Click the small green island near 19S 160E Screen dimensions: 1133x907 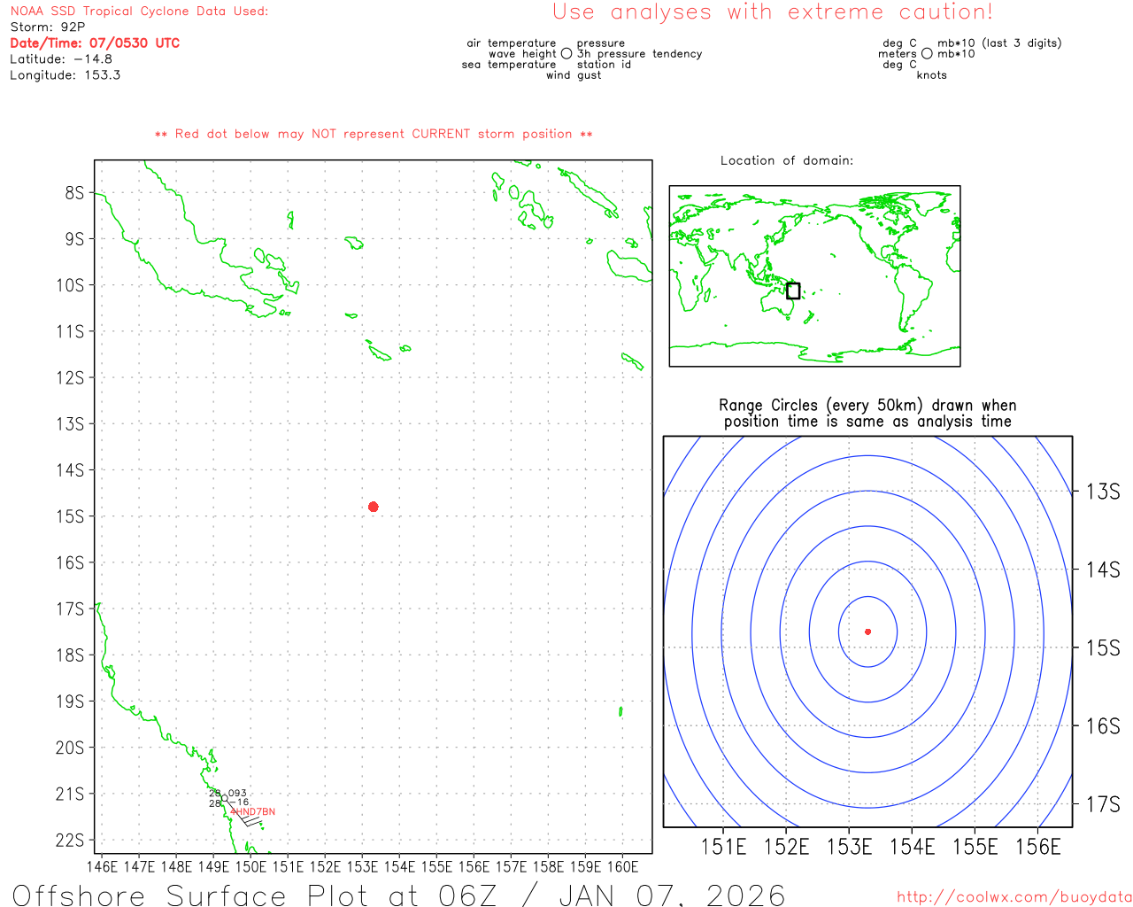[620, 710]
